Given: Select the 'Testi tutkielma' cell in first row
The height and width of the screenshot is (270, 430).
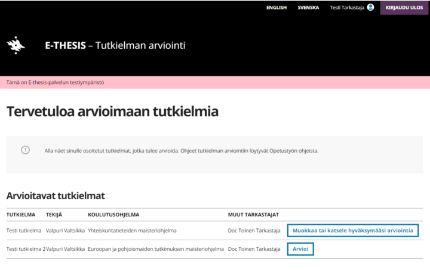Looking at the screenshot, I should click(24, 231).
